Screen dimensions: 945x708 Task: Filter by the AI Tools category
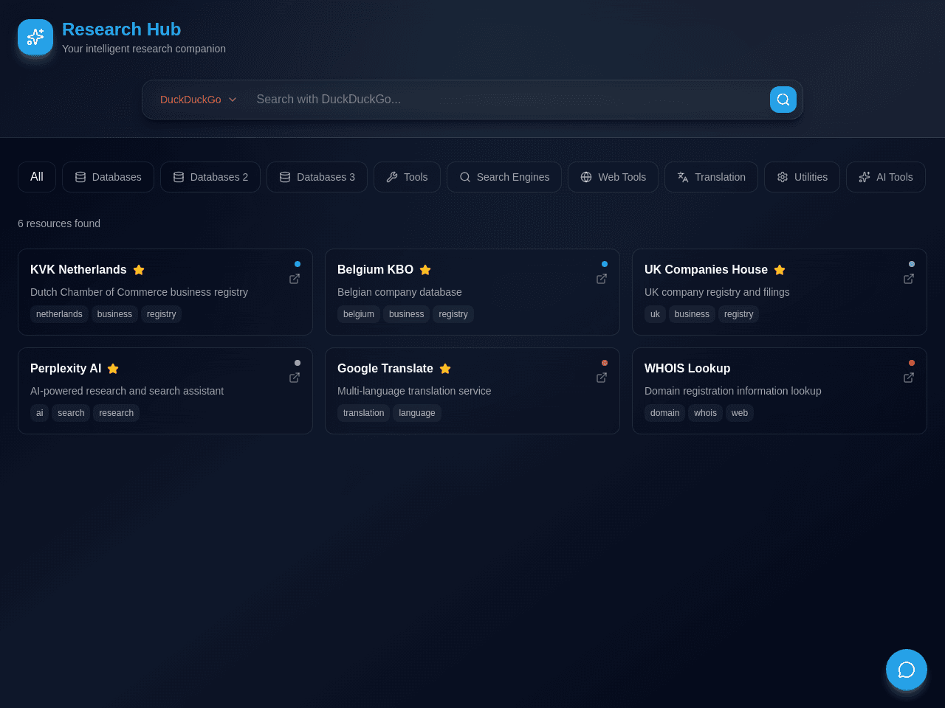pyautogui.click(x=886, y=177)
